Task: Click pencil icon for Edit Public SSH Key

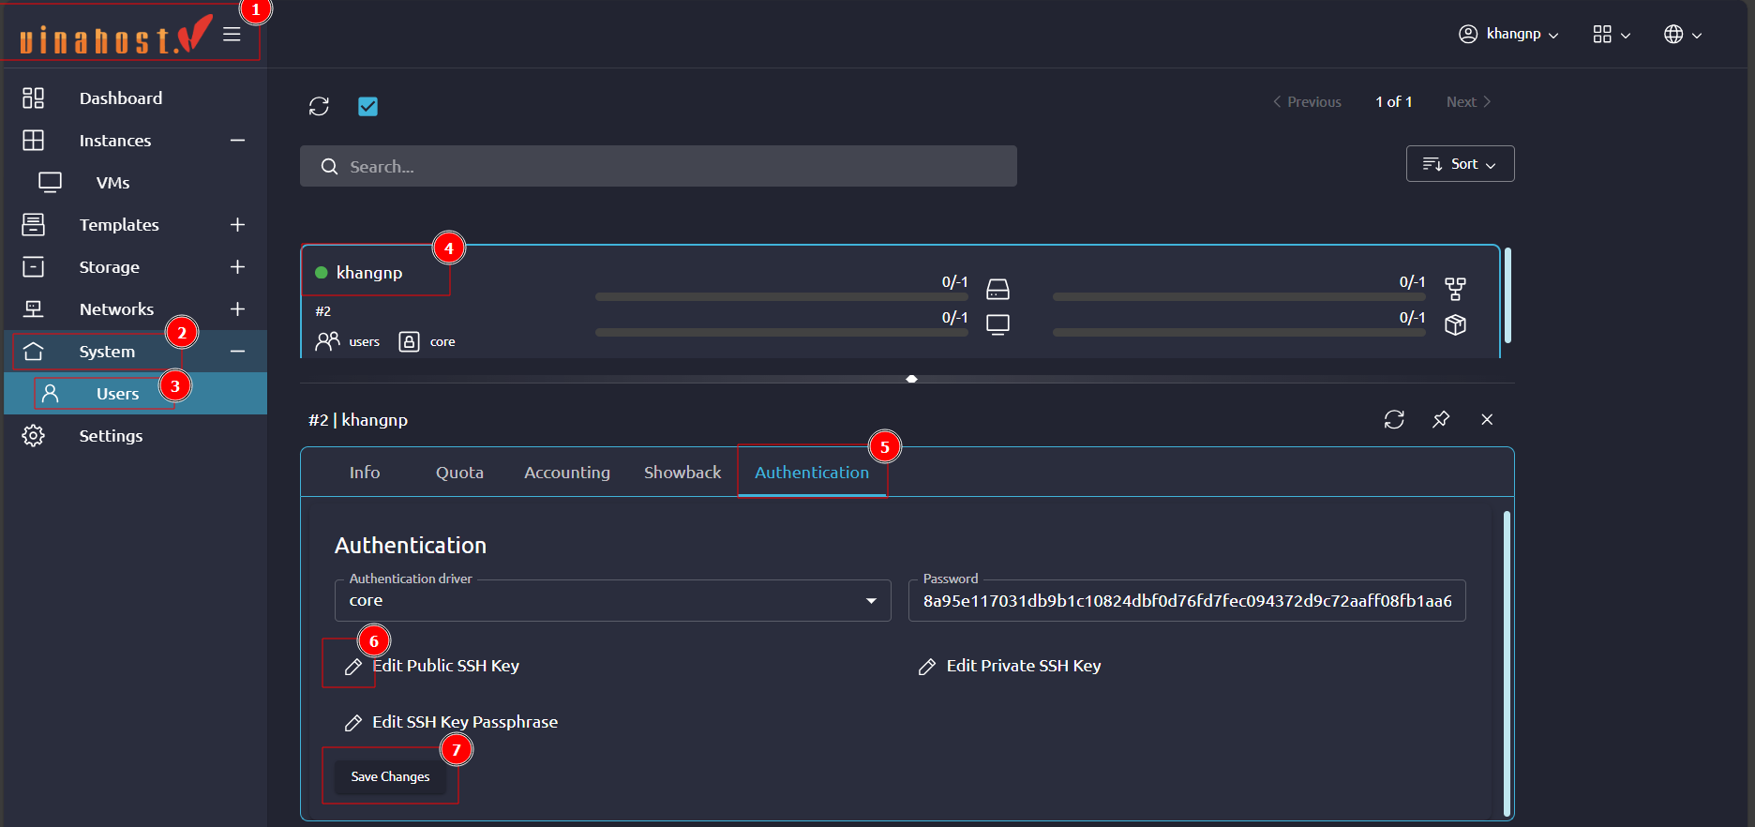Action: [353, 667]
